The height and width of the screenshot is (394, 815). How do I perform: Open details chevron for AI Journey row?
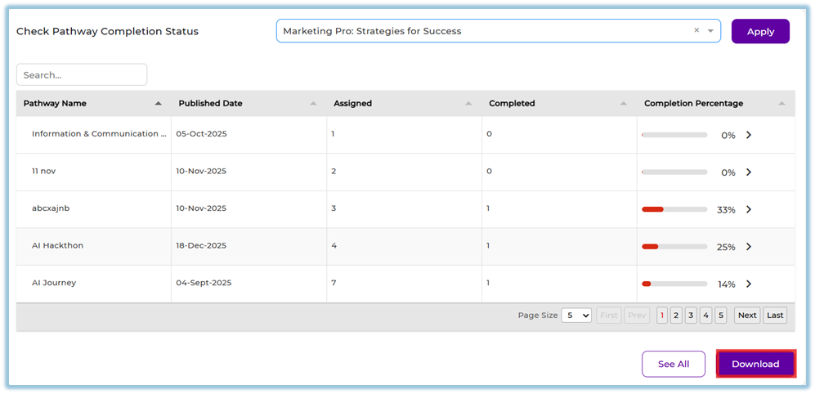749,284
